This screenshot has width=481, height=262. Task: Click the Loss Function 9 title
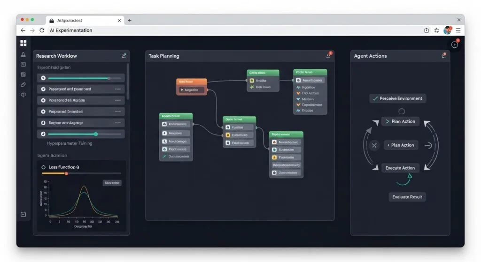[x=64, y=167]
